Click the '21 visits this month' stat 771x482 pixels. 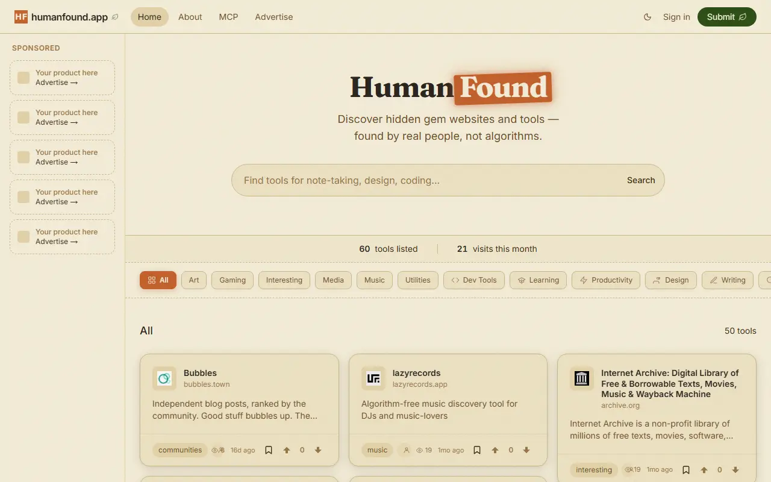(497, 249)
